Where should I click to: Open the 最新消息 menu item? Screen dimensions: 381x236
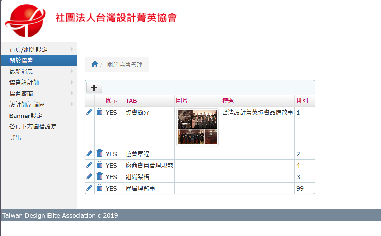pos(39,72)
